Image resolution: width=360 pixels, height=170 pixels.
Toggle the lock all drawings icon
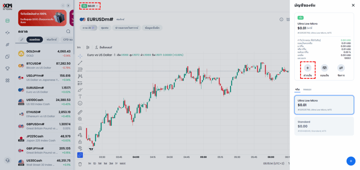point(80,142)
